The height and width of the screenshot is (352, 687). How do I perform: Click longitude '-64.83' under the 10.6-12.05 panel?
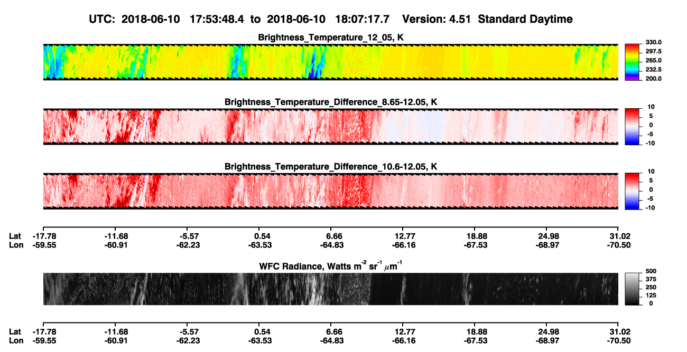(x=332, y=245)
